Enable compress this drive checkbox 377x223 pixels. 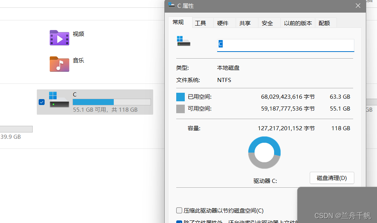point(179,210)
